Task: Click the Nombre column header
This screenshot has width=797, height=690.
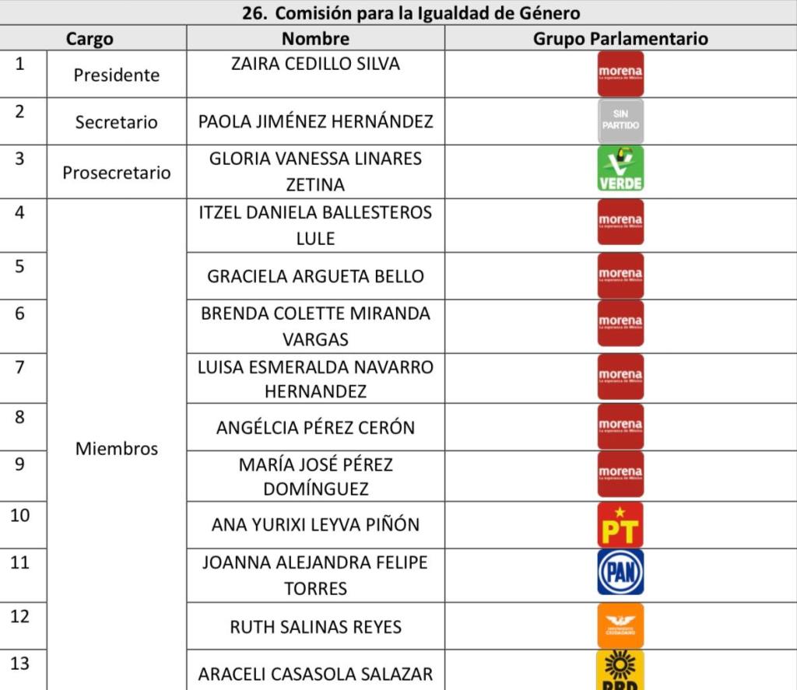Action: pyautogui.click(x=315, y=39)
